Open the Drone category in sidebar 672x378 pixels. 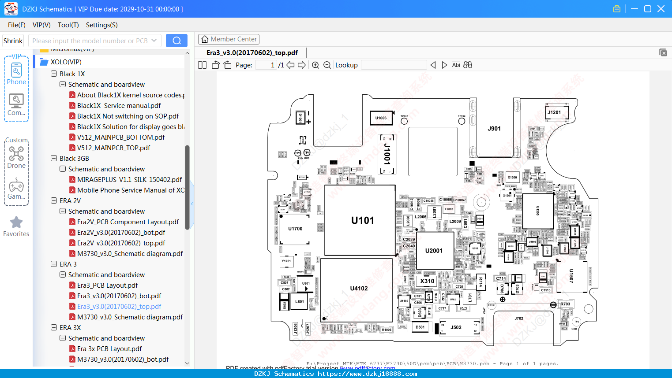point(16,157)
